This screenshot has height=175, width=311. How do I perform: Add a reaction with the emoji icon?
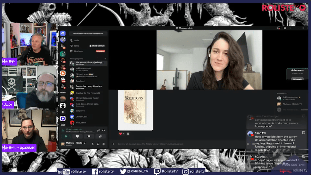(x=128, y=134)
